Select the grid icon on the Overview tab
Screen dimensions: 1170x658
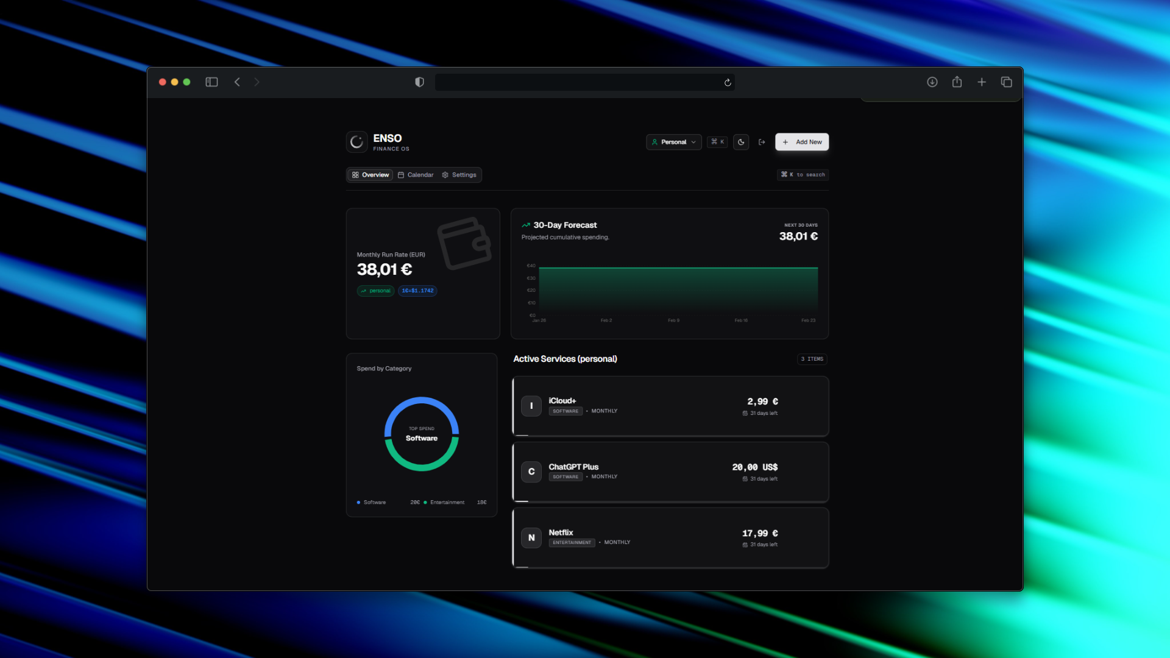[x=356, y=175]
